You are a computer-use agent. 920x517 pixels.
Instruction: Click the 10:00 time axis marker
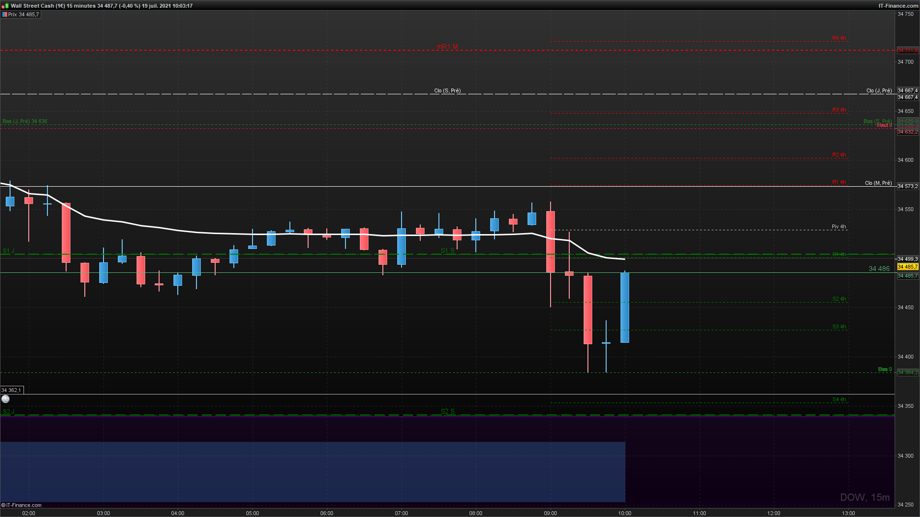point(624,513)
